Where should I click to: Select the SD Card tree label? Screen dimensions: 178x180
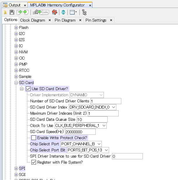(x=26, y=83)
